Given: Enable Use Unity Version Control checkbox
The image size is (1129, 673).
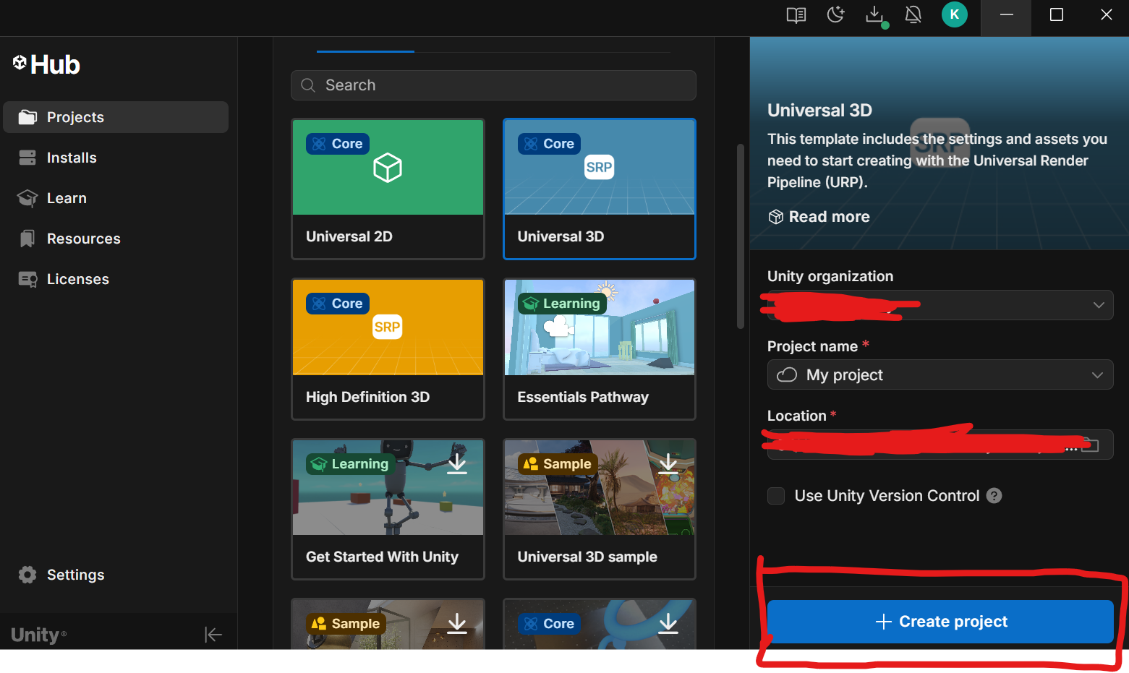Looking at the screenshot, I should tap(776, 496).
